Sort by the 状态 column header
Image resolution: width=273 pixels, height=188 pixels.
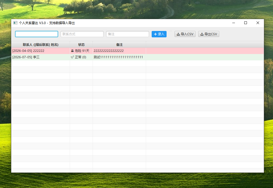pyautogui.click(x=81, y=44)
